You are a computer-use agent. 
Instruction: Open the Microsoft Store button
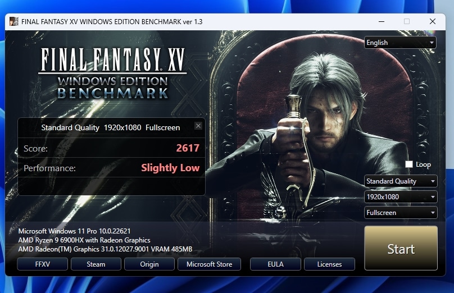(209, 264)
